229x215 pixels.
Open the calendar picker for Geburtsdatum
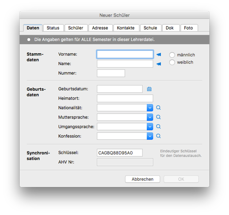coord(149,89)
